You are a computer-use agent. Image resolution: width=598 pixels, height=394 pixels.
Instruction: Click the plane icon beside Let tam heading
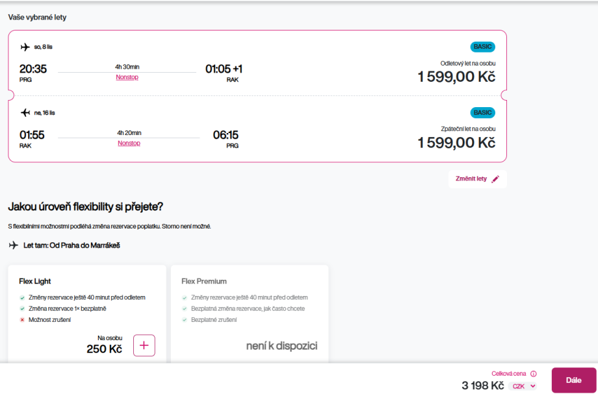pyautogui.click(x=14, y=245)
